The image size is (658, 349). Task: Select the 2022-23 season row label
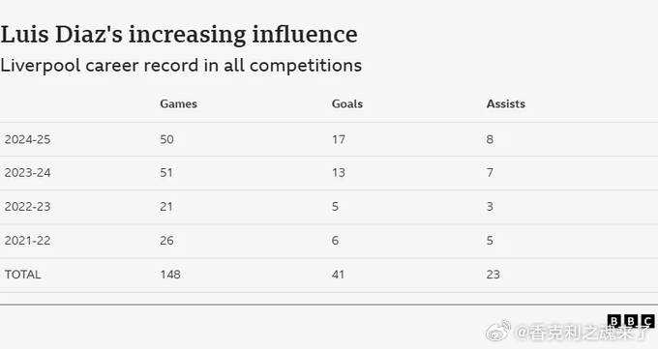[x=28, y=206]
